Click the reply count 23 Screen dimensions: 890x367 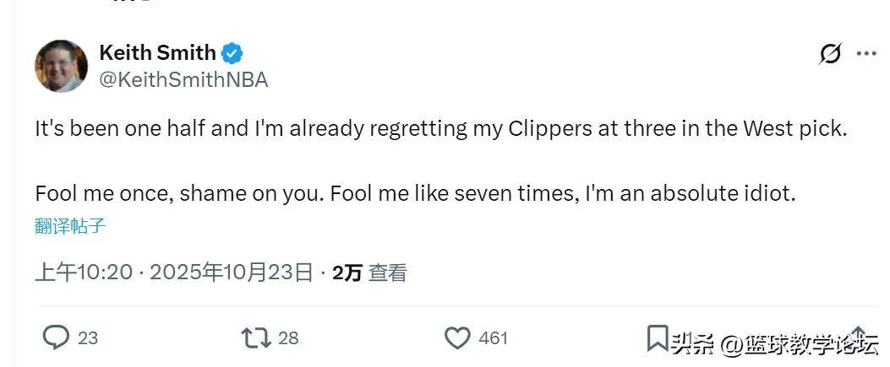tap(88, 338)
